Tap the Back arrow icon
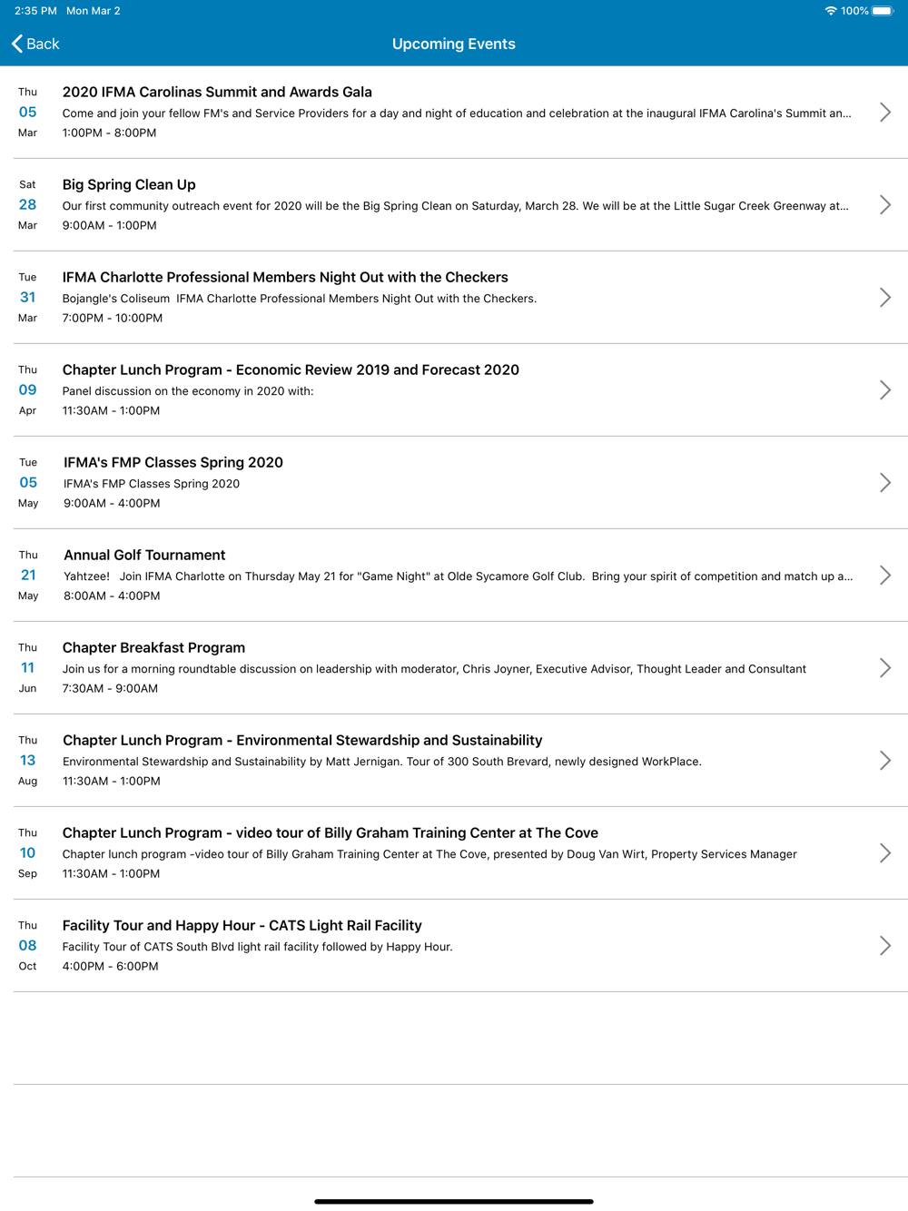Screen dimensions: 908x1211 (x=17, y=44)
